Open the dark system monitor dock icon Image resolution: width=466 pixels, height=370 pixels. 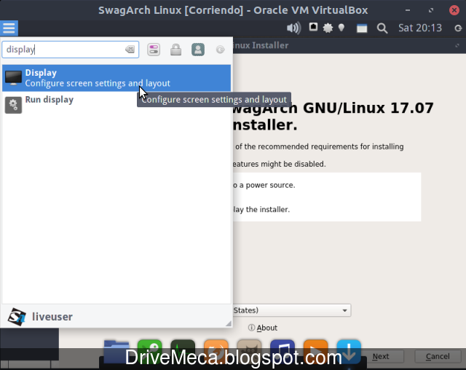183,352
